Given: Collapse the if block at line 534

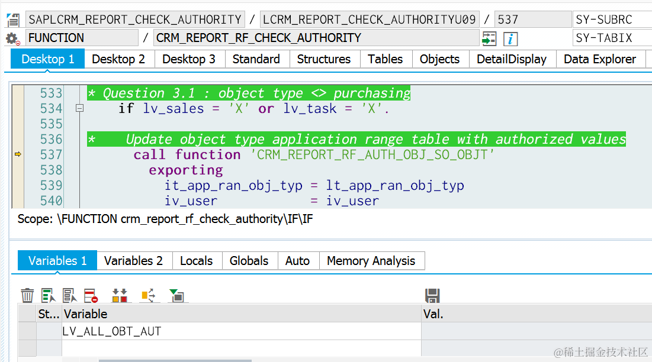Looking at the screenshot, I should point(80,108).
